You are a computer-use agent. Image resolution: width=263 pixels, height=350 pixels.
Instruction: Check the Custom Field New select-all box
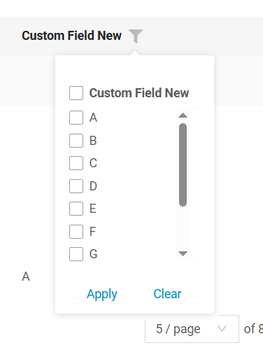(x=76, y=93)
